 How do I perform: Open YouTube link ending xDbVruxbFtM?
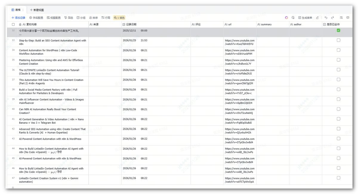[x=240, y=52]
